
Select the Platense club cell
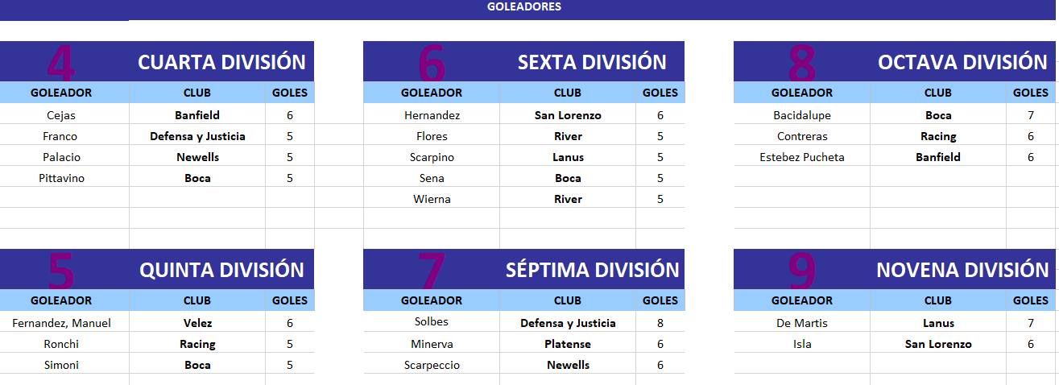pyautogui.click(x=568, y=344)
